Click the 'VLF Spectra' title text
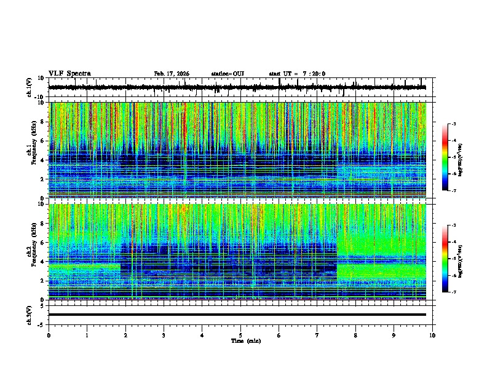The height and width of the screenshot is (376, 487). point(69,73)
